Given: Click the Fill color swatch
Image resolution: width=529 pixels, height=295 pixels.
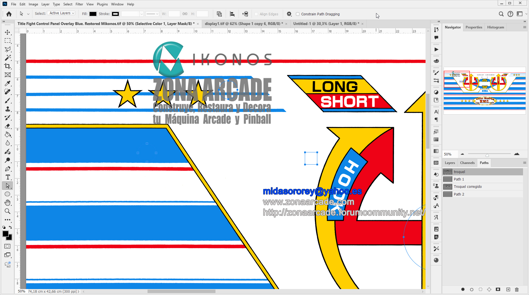Looking at the screenshot, I should pyautogui.click(x=93, y=14).
